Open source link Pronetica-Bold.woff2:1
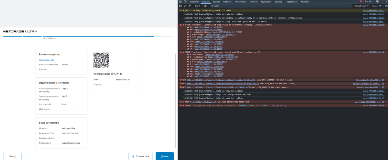 point(368,80)
